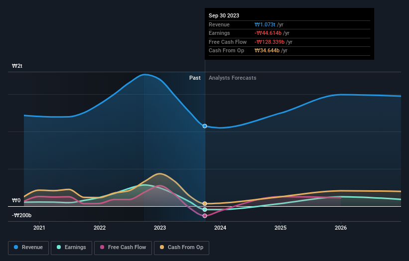Click the pink Free Cash Flow data point
The width and height of the screenshot is (409, 261).
[205, 216]
